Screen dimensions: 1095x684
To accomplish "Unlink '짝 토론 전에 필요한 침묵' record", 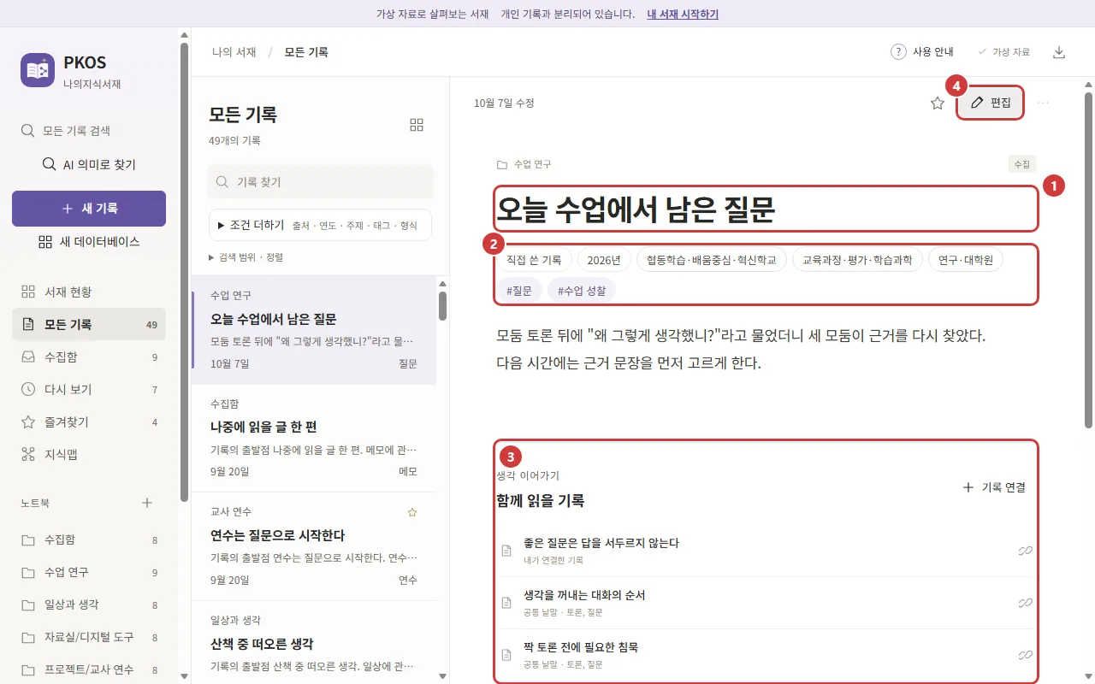I will point(1025,655).
